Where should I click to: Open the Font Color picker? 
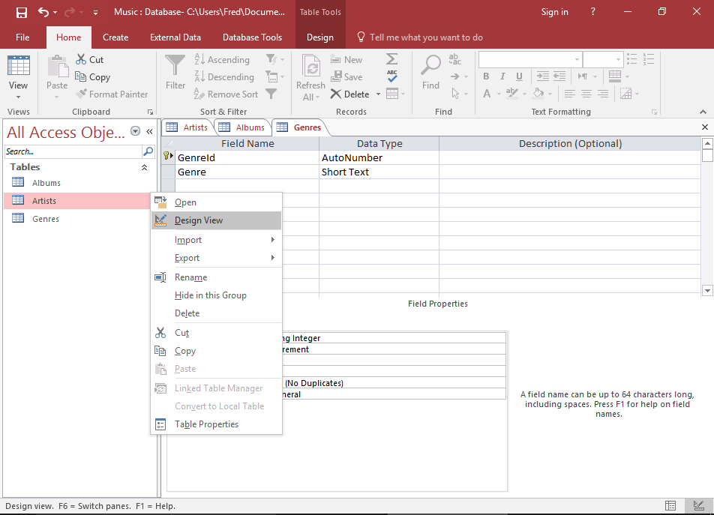487,94
